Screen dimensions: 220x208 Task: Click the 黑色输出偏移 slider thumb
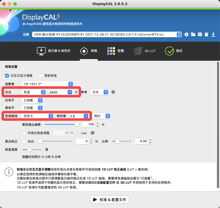[76, 124]
